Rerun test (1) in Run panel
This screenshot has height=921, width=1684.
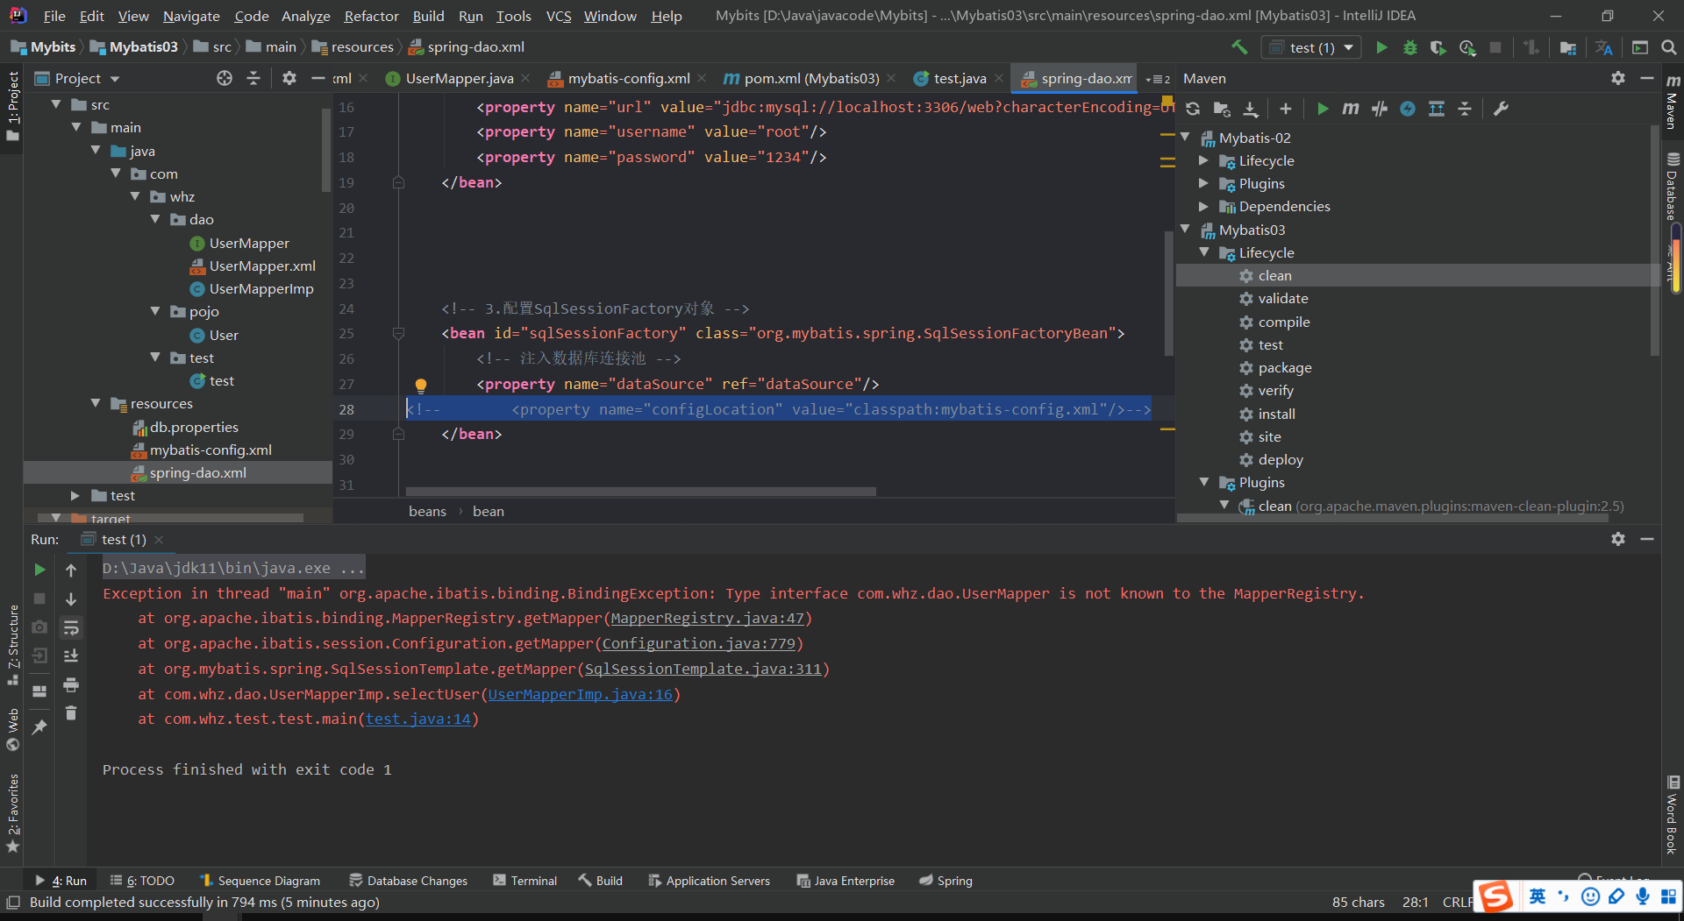click(39, 570)
